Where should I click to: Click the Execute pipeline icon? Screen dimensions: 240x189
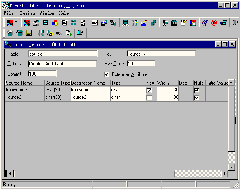point(69,33)
